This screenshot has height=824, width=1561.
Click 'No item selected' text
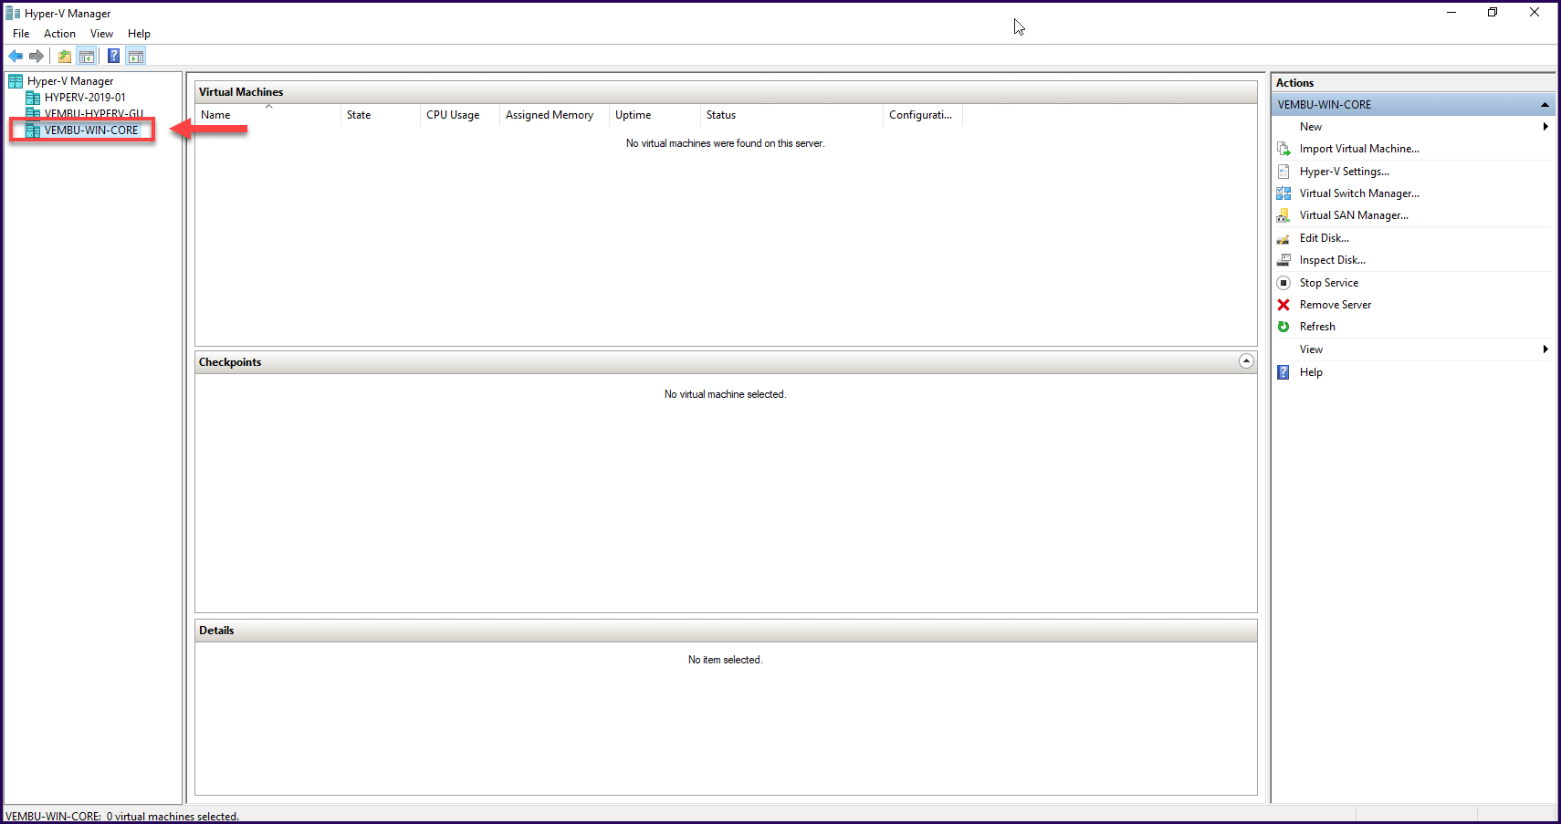click(725, 660)
